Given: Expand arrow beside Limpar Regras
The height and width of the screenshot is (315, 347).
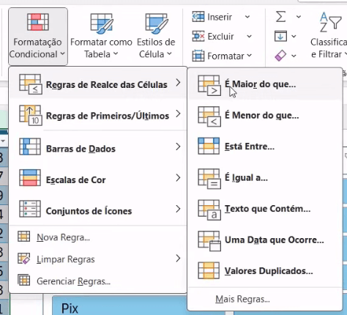Looking at the screenshot, I should click(178, 258).
